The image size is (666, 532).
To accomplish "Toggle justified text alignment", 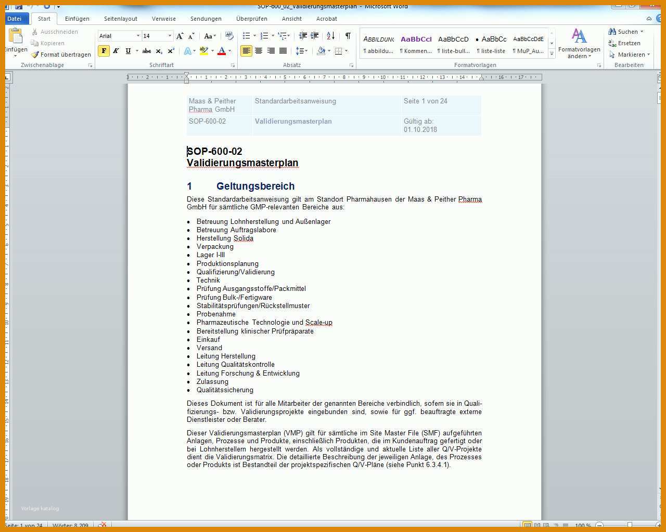I will tap(283, 51).
